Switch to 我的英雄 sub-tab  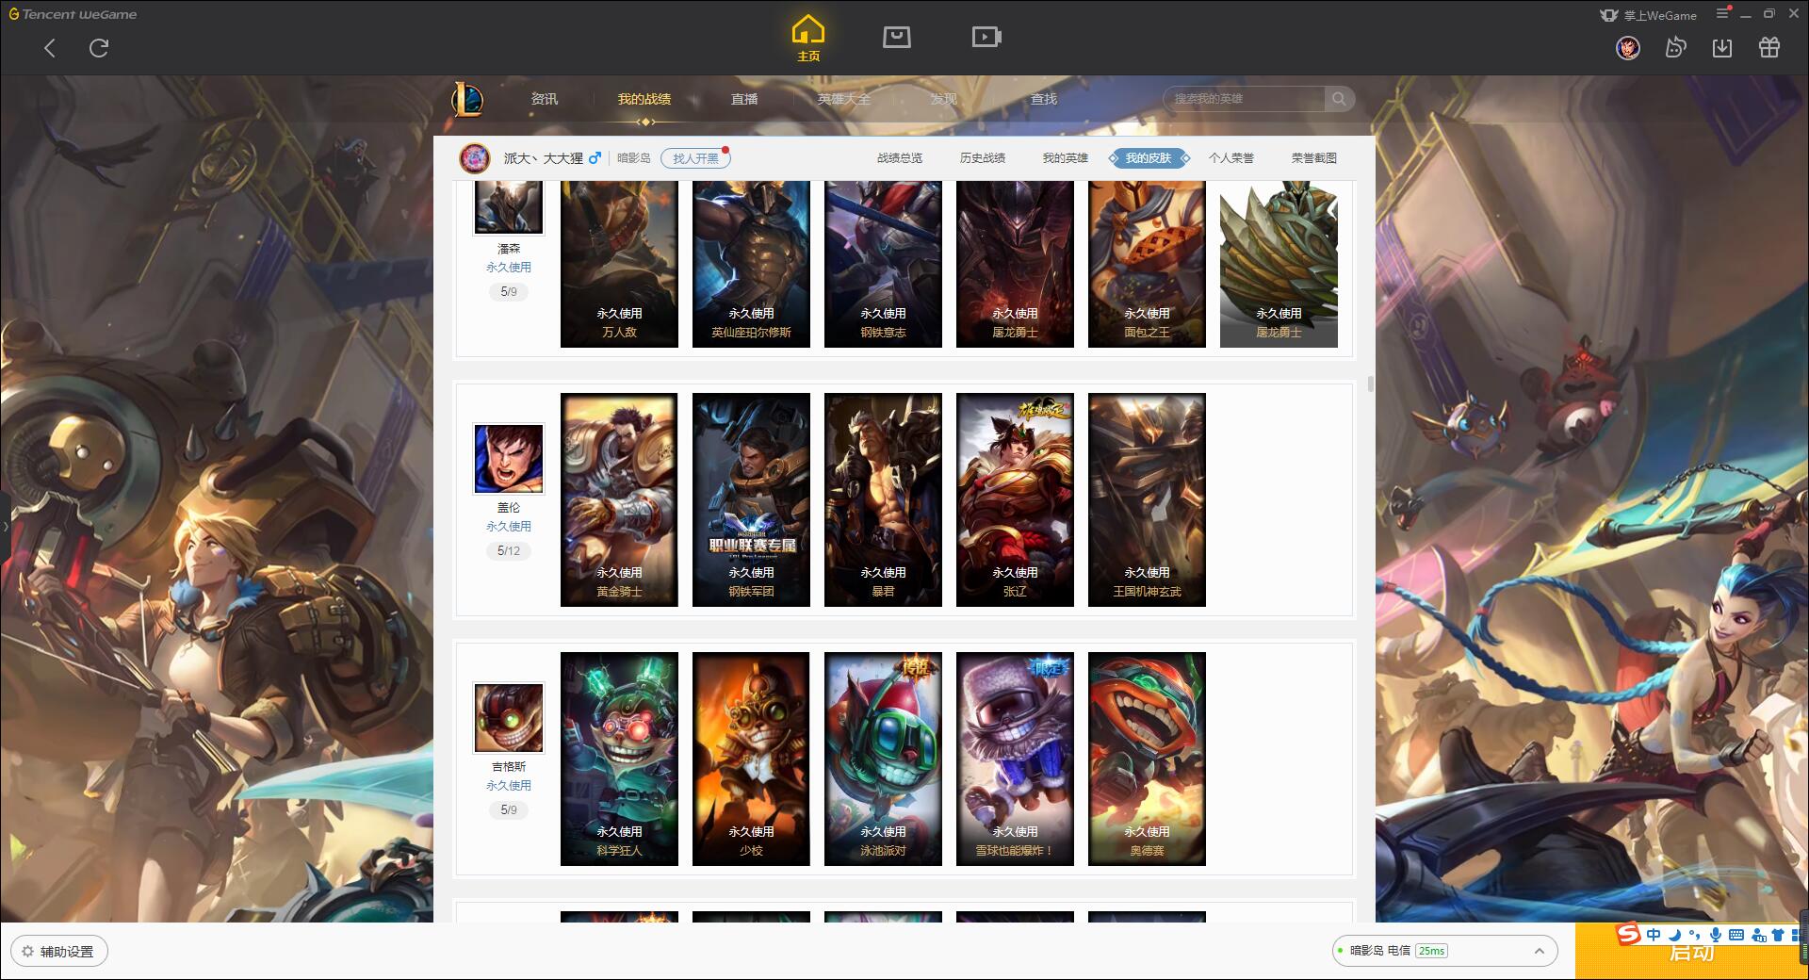pyautogui.click(x=1066, y=158)
